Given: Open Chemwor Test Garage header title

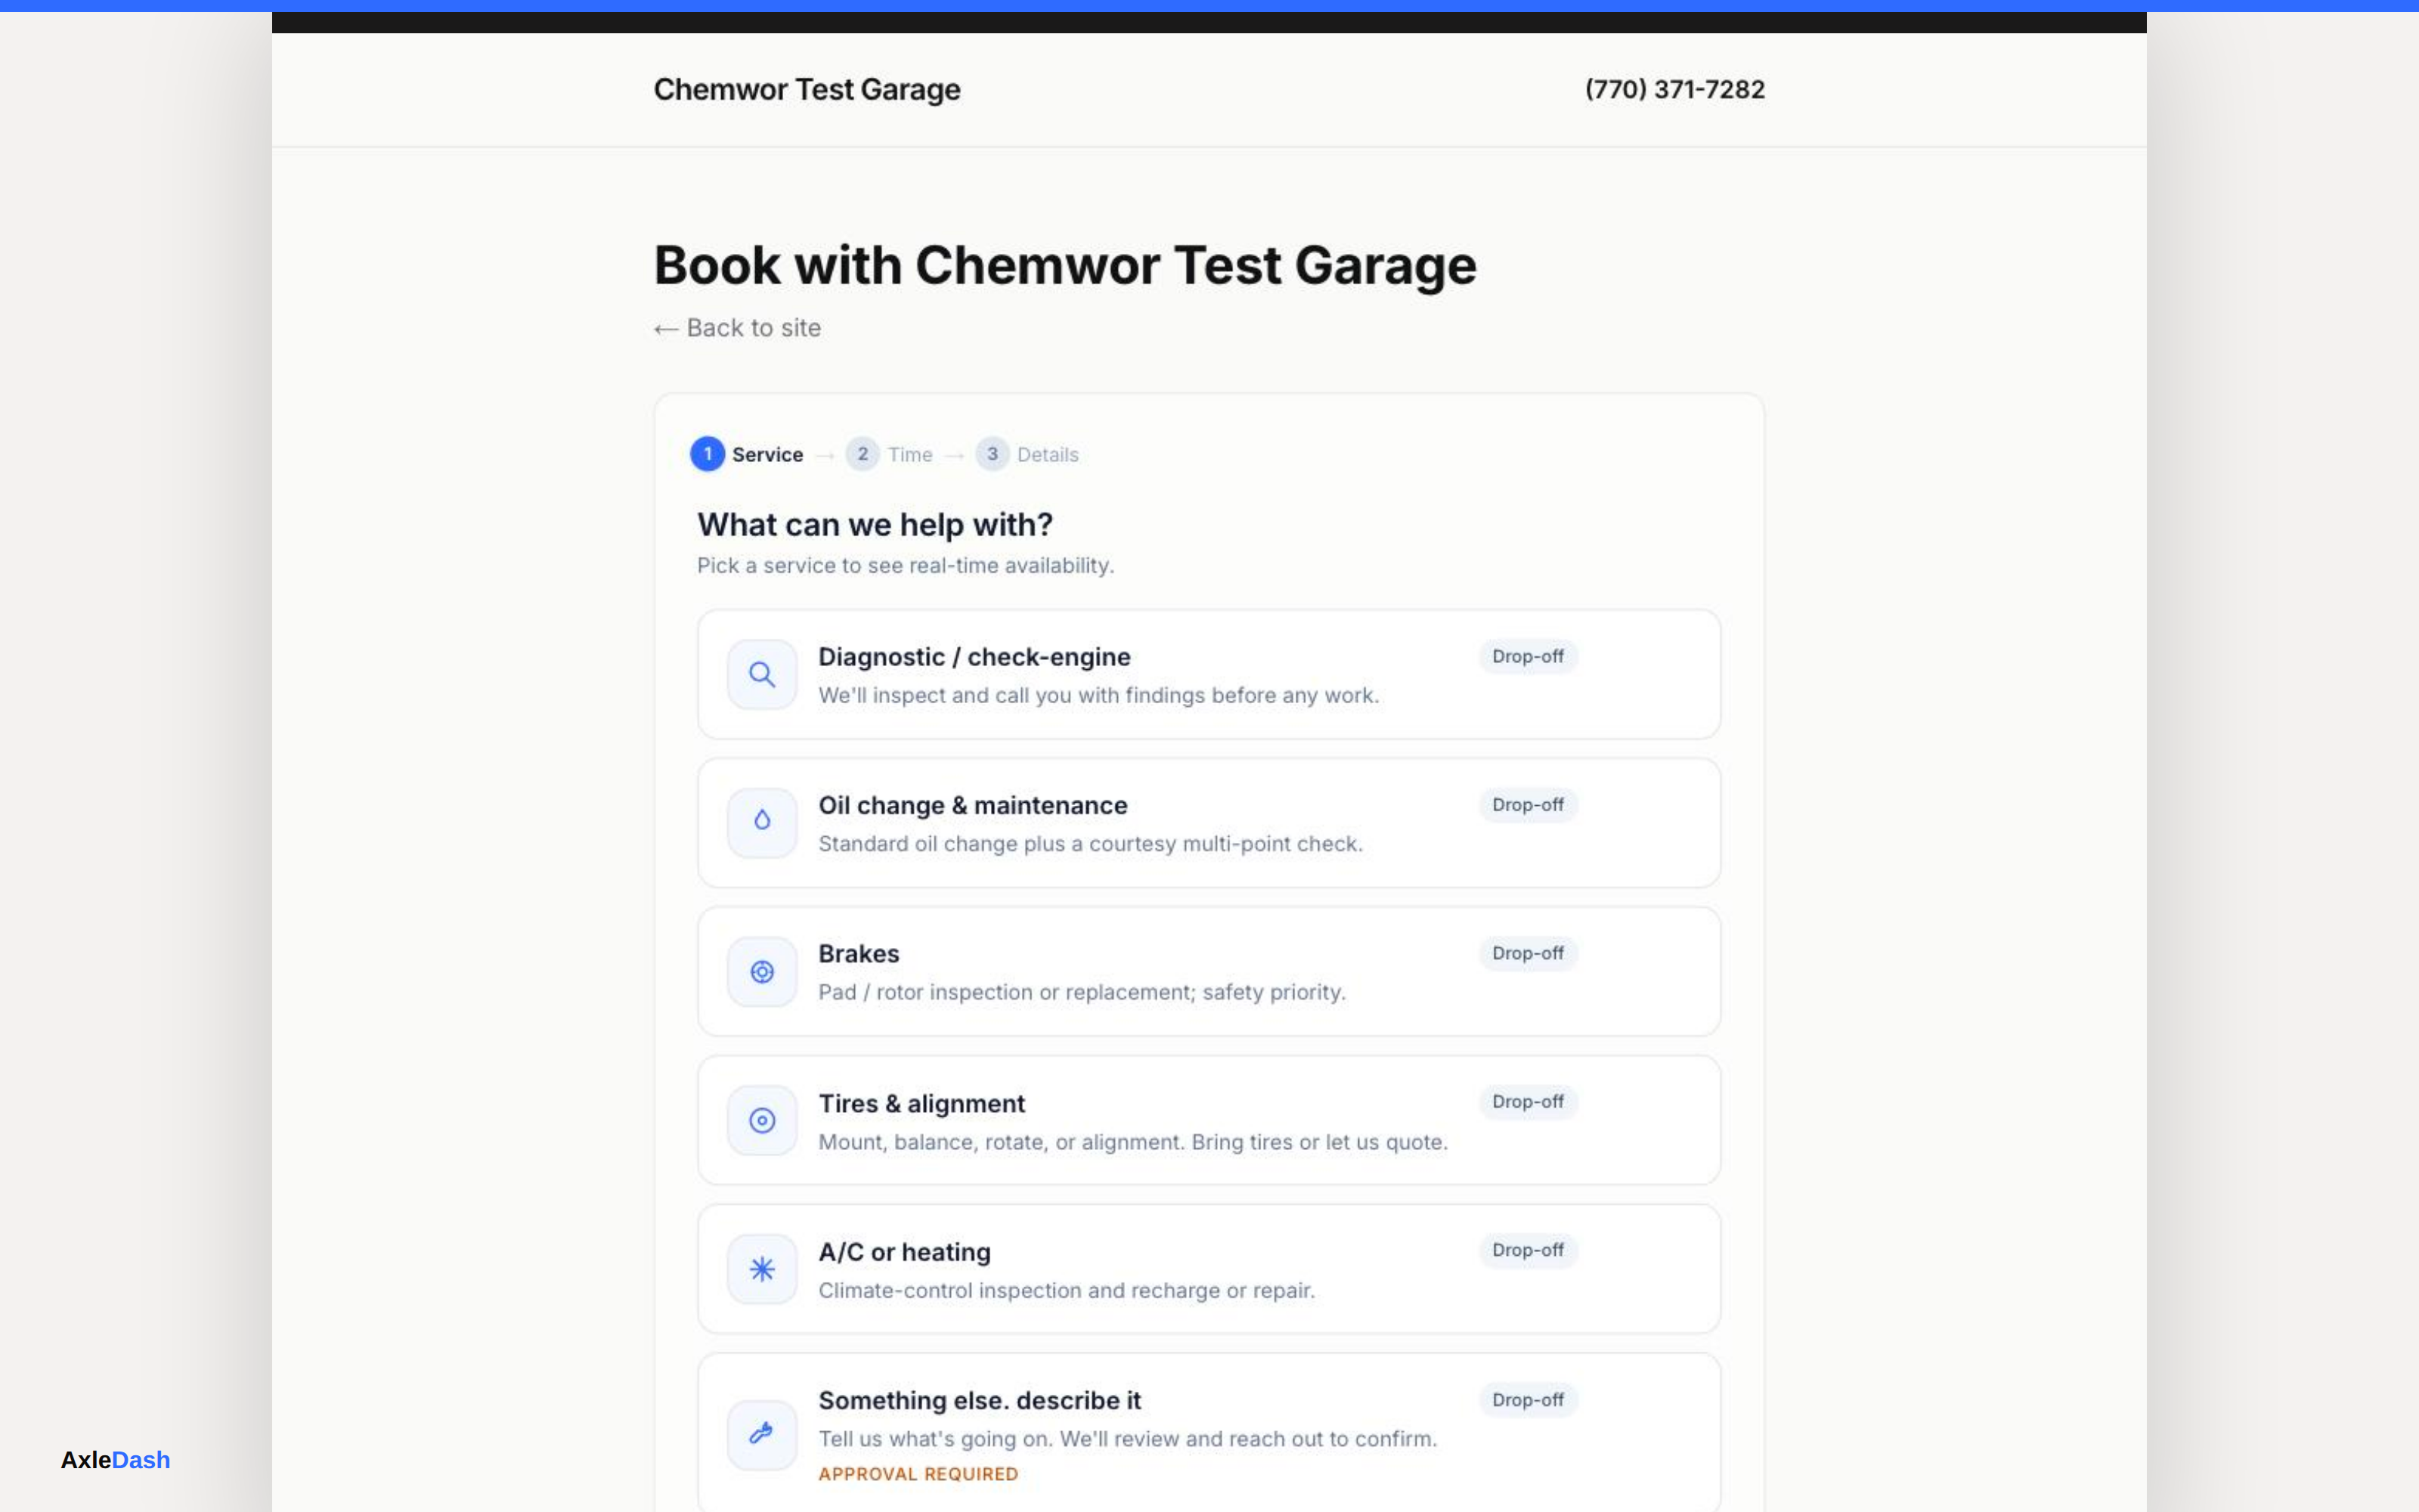Looking at the screenshot, I should pyautogui.click(x=807, y=90).
